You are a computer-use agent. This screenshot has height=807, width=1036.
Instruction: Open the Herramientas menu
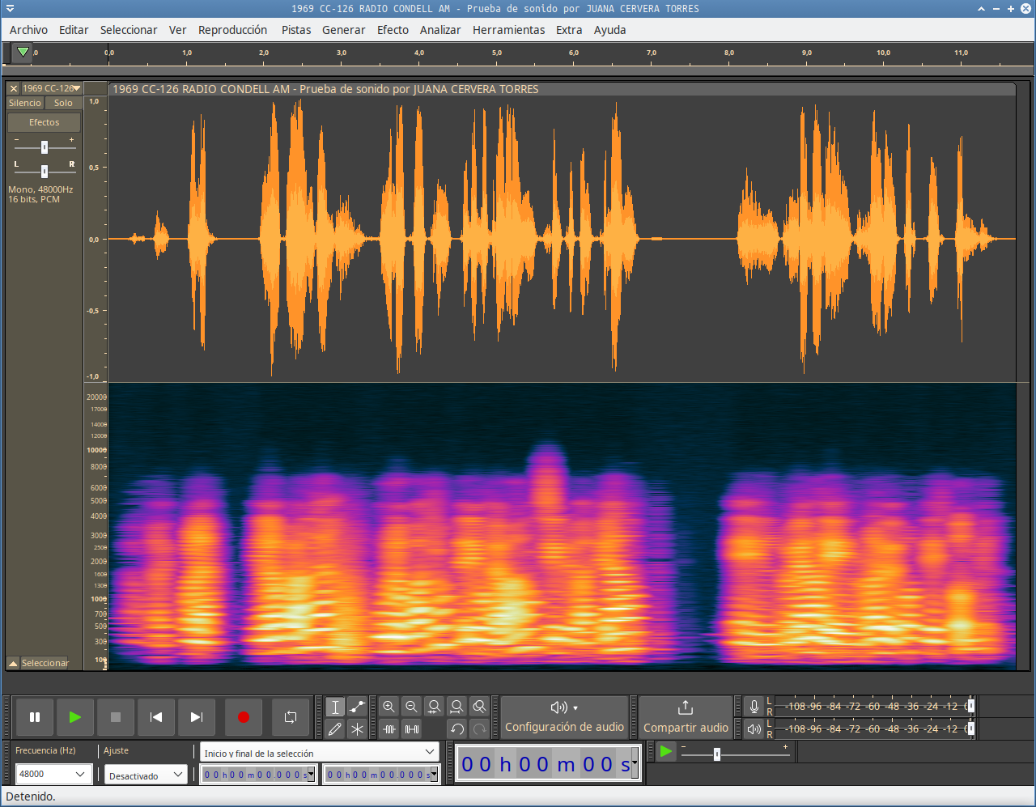[509, 30]
